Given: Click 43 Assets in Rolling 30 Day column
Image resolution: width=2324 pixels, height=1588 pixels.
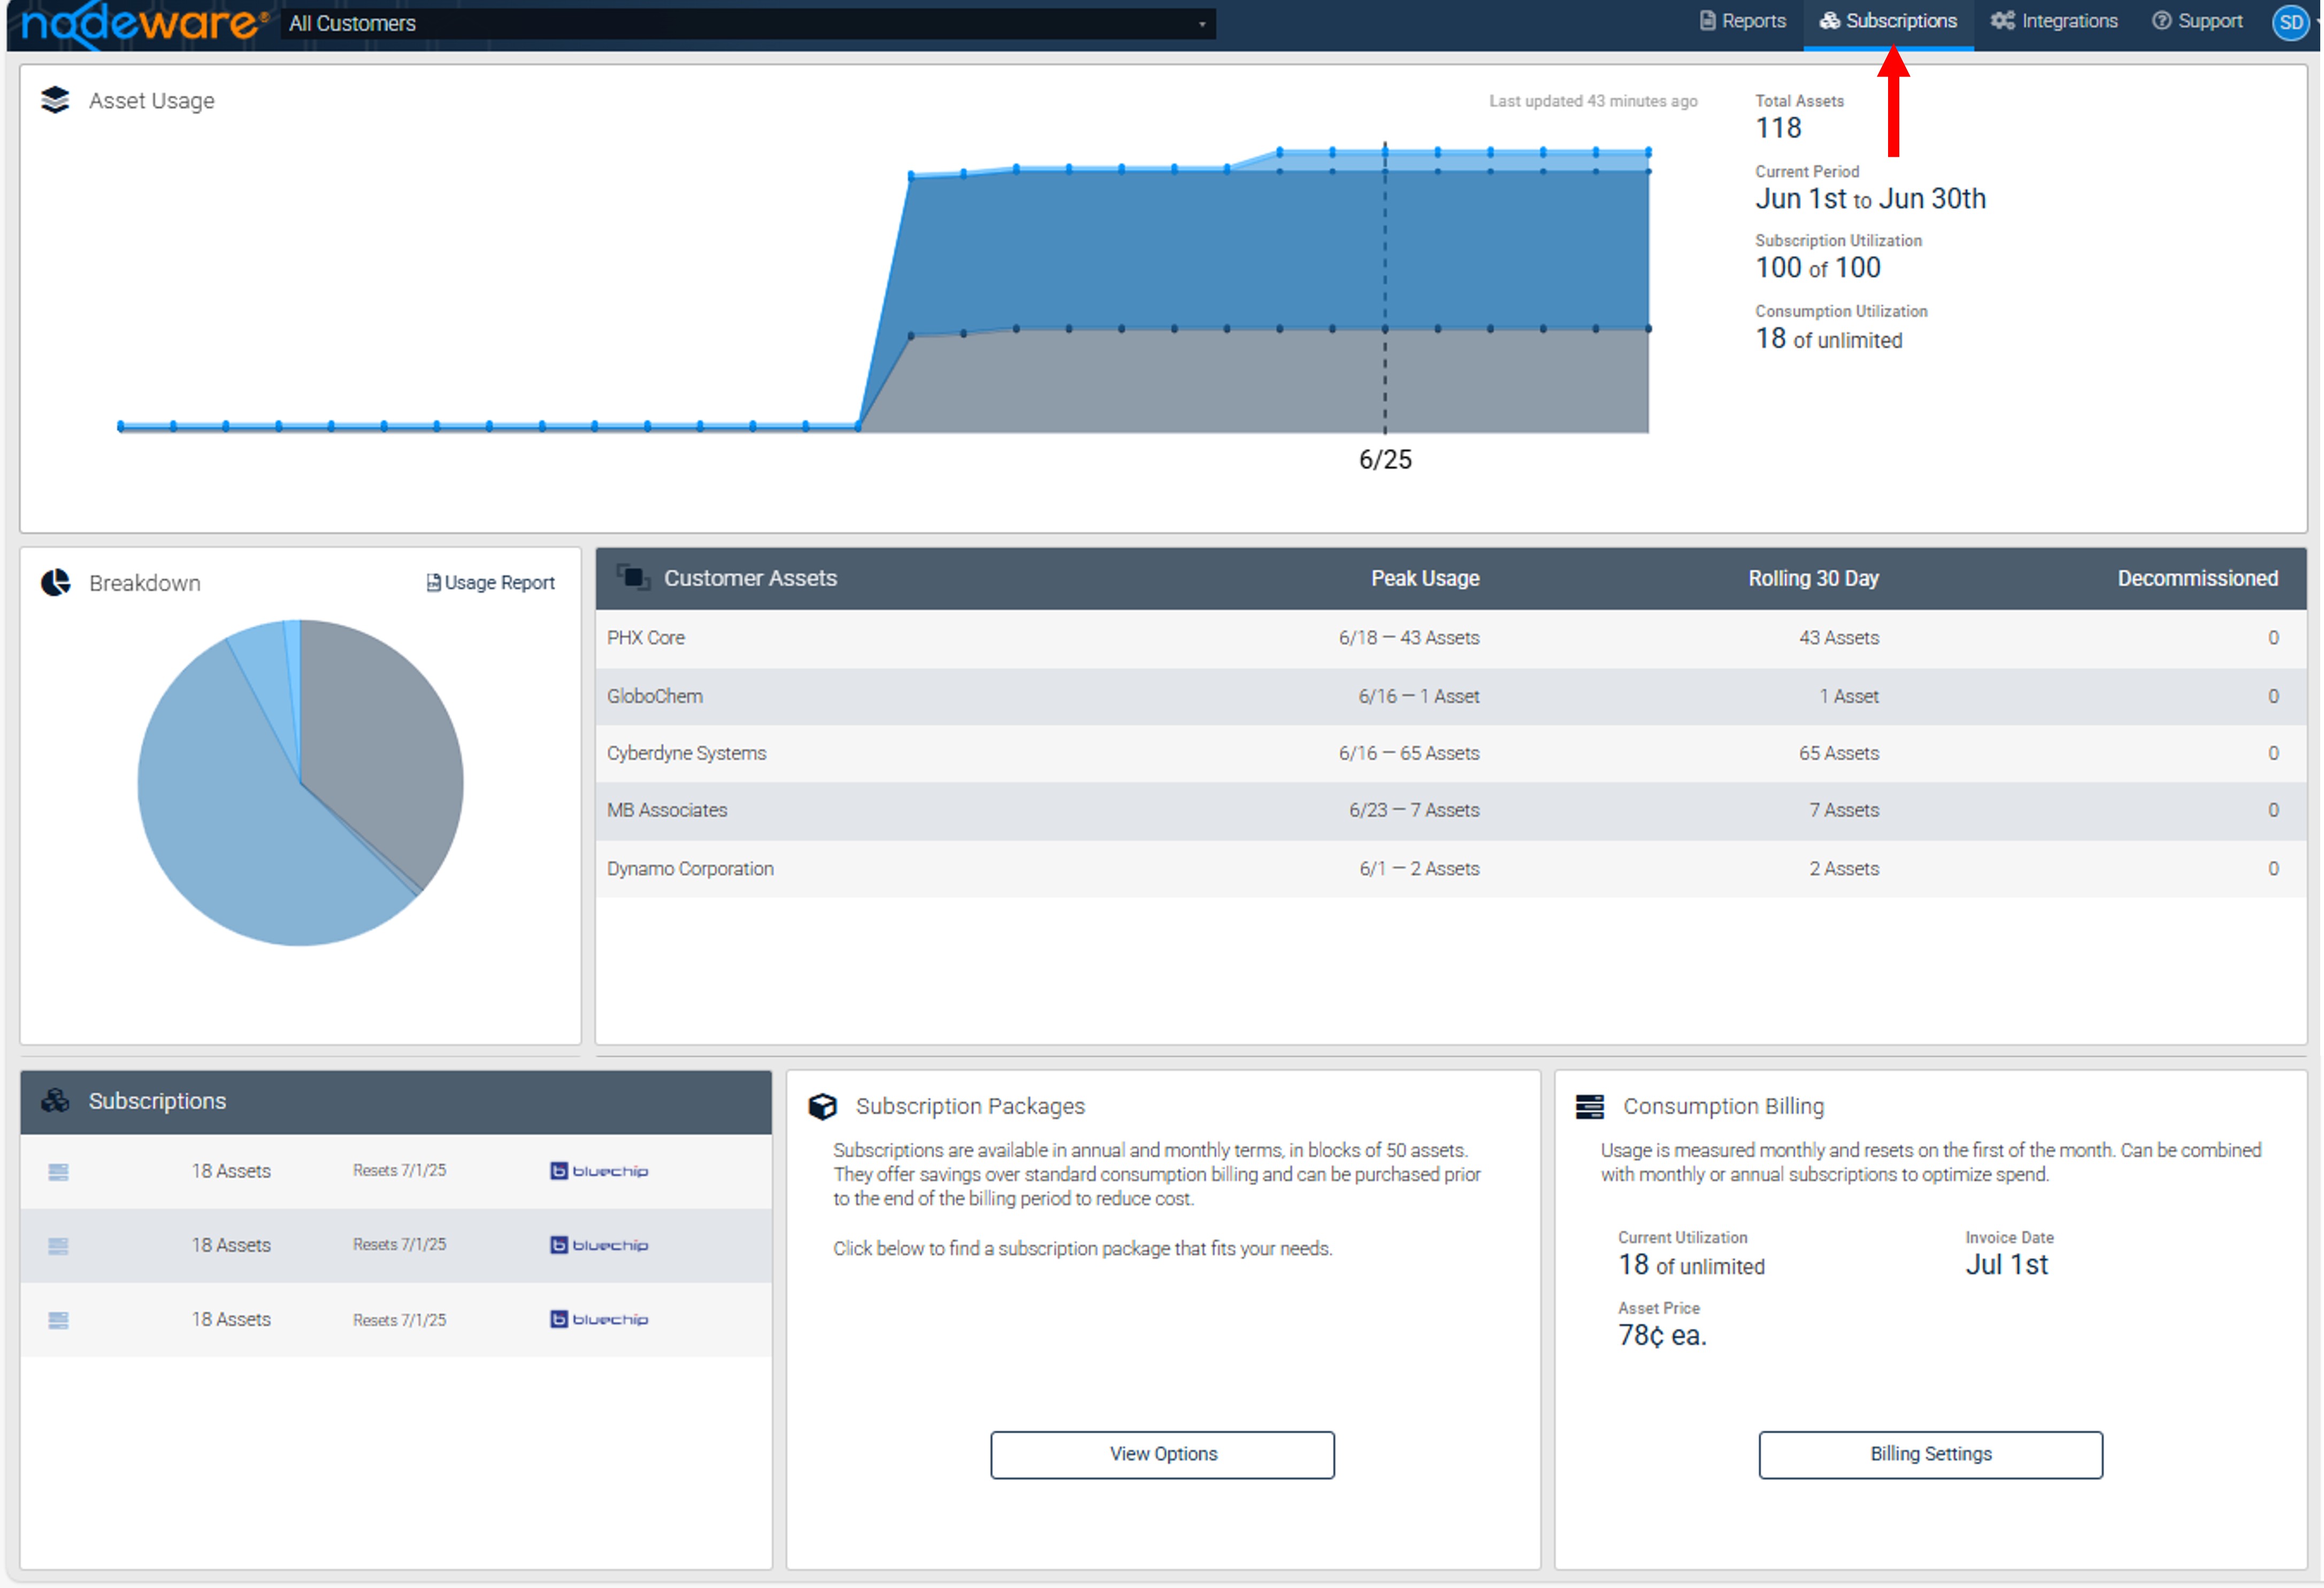Looking at the screenshot, I should point(1838,638).
